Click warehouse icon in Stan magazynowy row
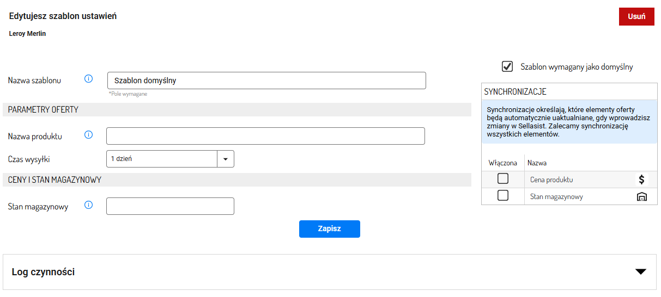This screenshot has height=297, width=661. click(x=642, y=196)
